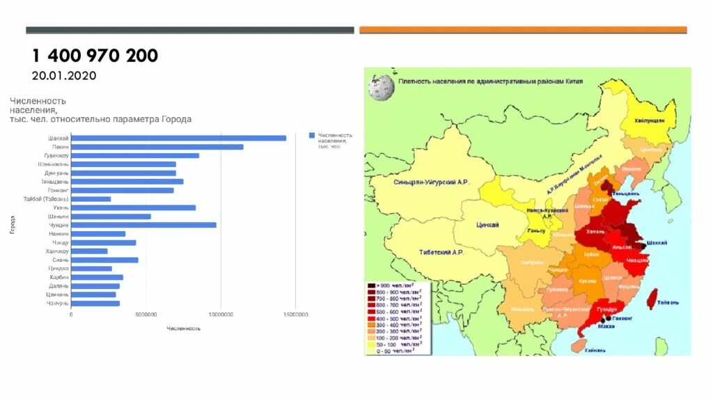The width and height of the screenshot is (713, 401).
Task: Click the 'Ухань' bar in the chart
Action: pos(134,207)
